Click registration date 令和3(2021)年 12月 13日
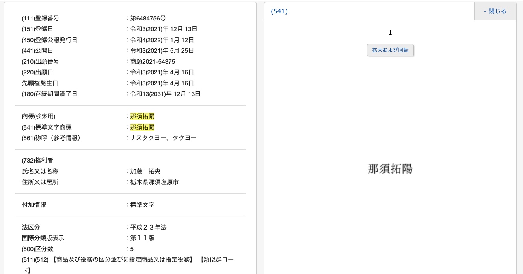Image resolution: width=523 pixels, height=274 pixels. point(164,29)
